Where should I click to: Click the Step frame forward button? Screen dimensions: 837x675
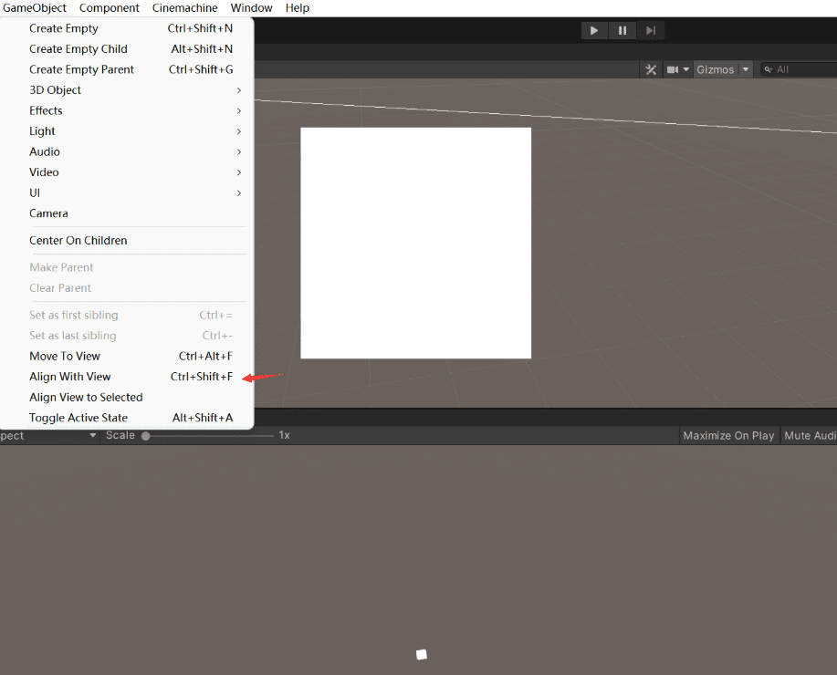click(x=651, y=30)
